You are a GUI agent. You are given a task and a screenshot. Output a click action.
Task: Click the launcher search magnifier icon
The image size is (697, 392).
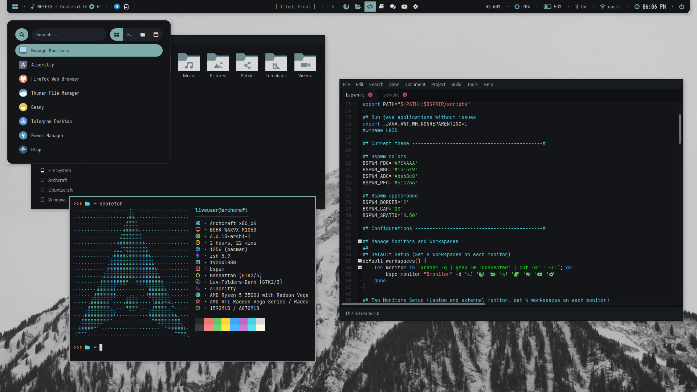(22, 34)
